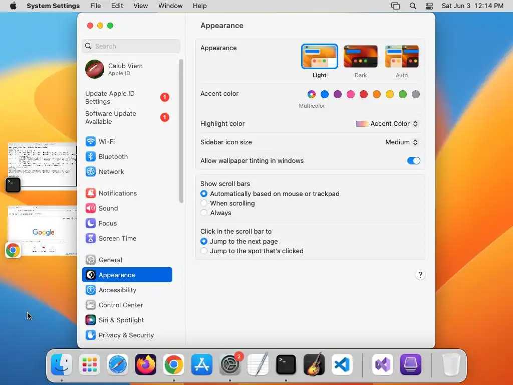This screenshot has width=513, height=385.
Task: Select When scrolling radio option
Action: pyautogui.click(x=204, y=204)
